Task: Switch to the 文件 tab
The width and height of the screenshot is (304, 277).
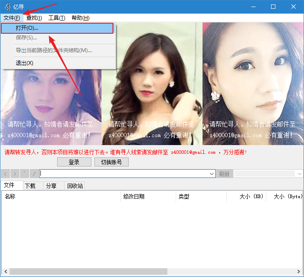Action: [x=11, y=185]
